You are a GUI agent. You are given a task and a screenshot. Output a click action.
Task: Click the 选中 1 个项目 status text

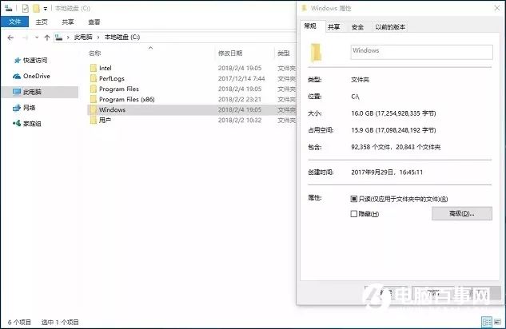[x=60, y=323]
